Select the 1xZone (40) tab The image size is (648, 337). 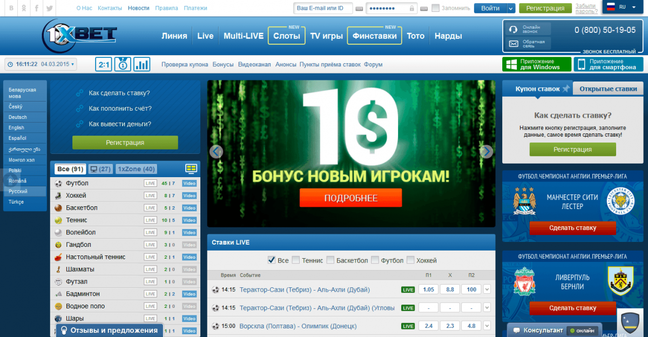136,169
